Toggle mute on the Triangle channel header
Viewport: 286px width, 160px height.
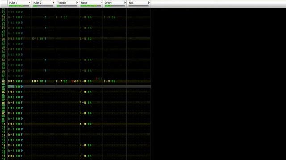point(62,3)
